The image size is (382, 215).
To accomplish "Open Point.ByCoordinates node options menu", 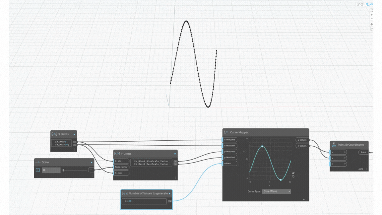I will (366, 169).
